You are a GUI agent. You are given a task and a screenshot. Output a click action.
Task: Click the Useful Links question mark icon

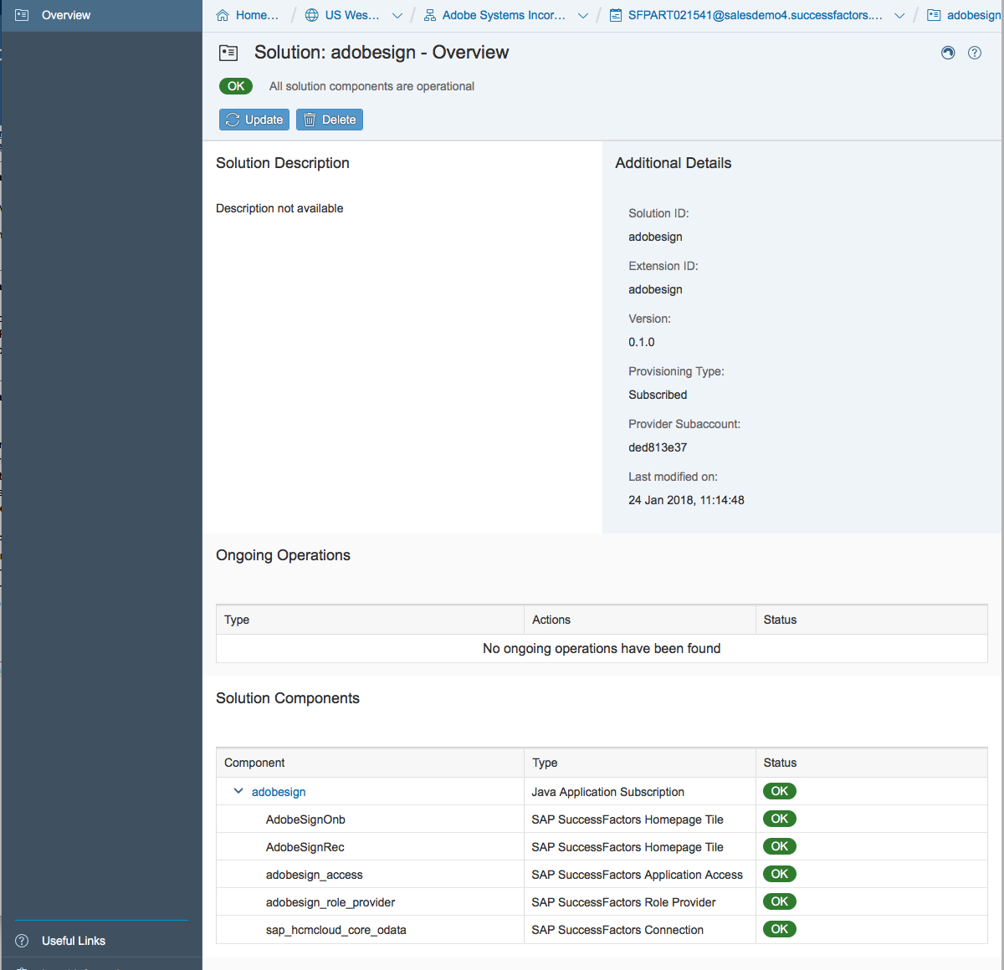point(23,941)
